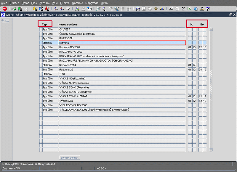Click the copy icon beside the scissors
Screen dimensions: 237x172
[104, 9]
